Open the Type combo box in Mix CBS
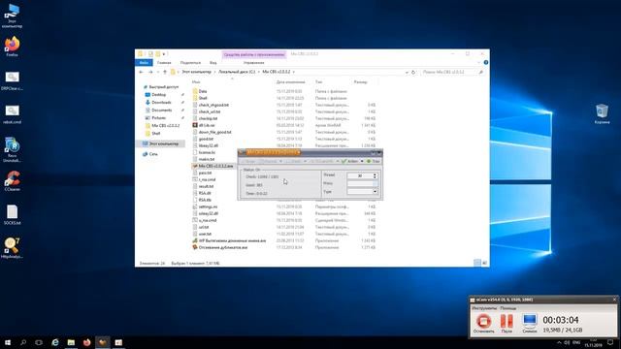Screen dimensions: 621x349 pos(362,192)
